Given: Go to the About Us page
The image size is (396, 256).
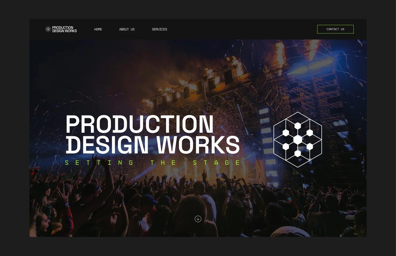Looking at the screenshot, I should point(127,29).
